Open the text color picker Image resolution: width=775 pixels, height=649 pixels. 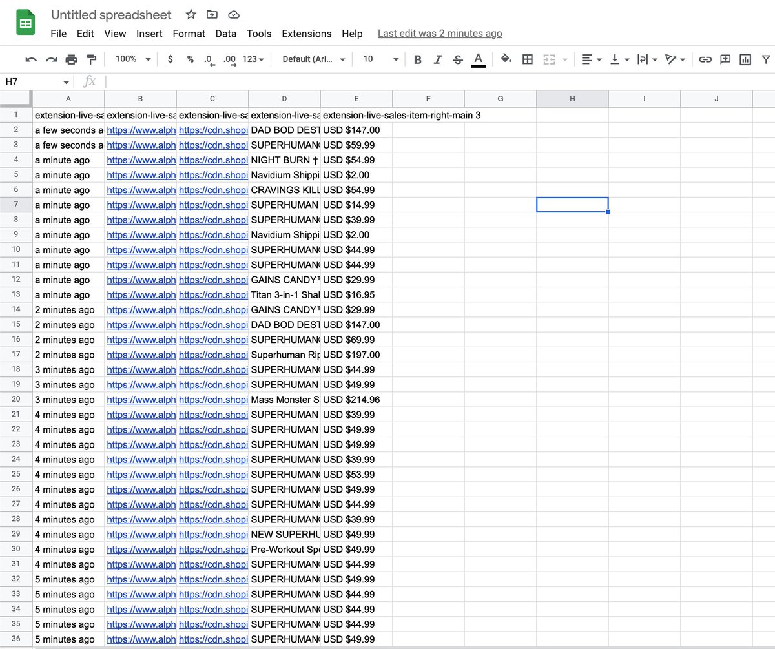click(x=479, y=59)
